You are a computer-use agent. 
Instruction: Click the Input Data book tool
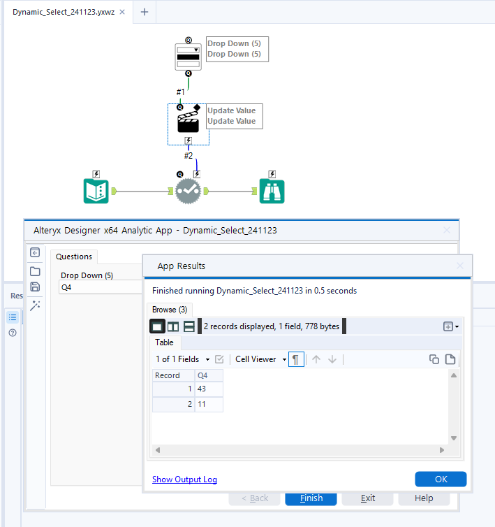pyautogui.click(x=96, y=192)
